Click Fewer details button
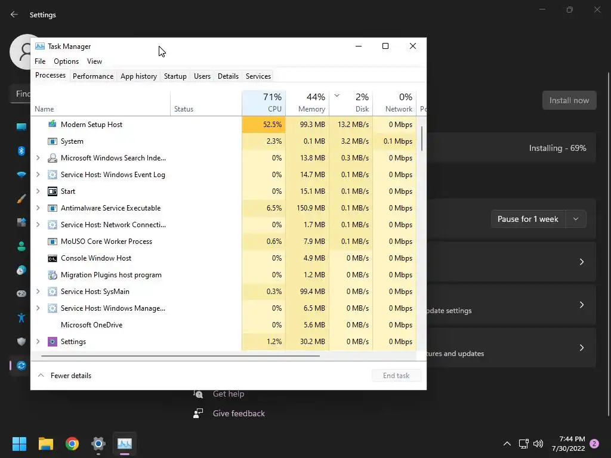This screenshot has width=611, height=458. (64, 376)
